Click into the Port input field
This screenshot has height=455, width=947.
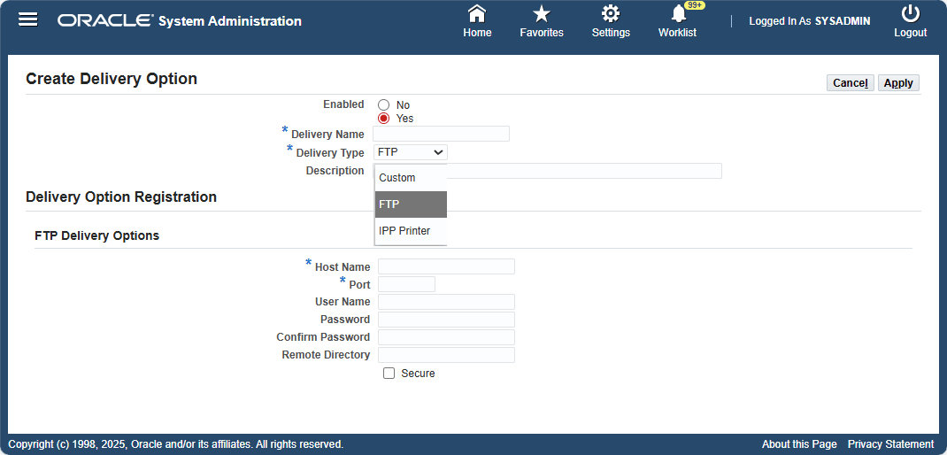(406, 284)
